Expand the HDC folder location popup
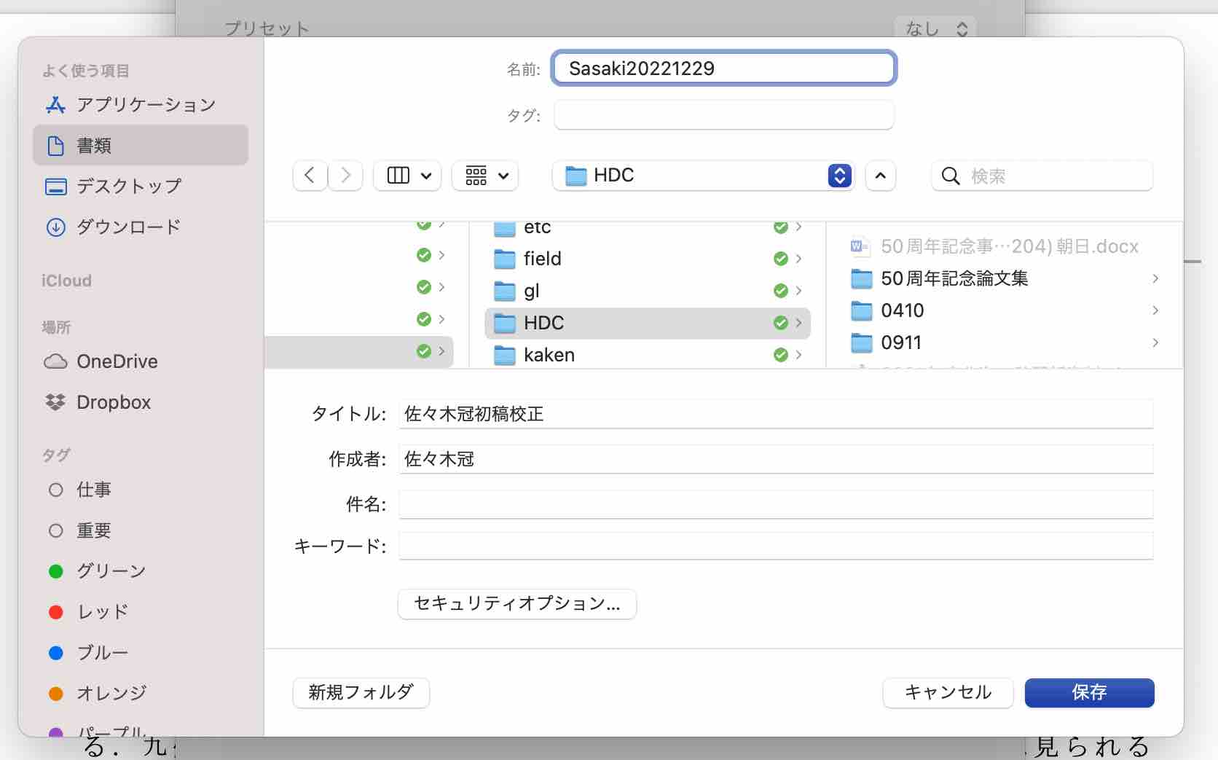 (839, 176)
